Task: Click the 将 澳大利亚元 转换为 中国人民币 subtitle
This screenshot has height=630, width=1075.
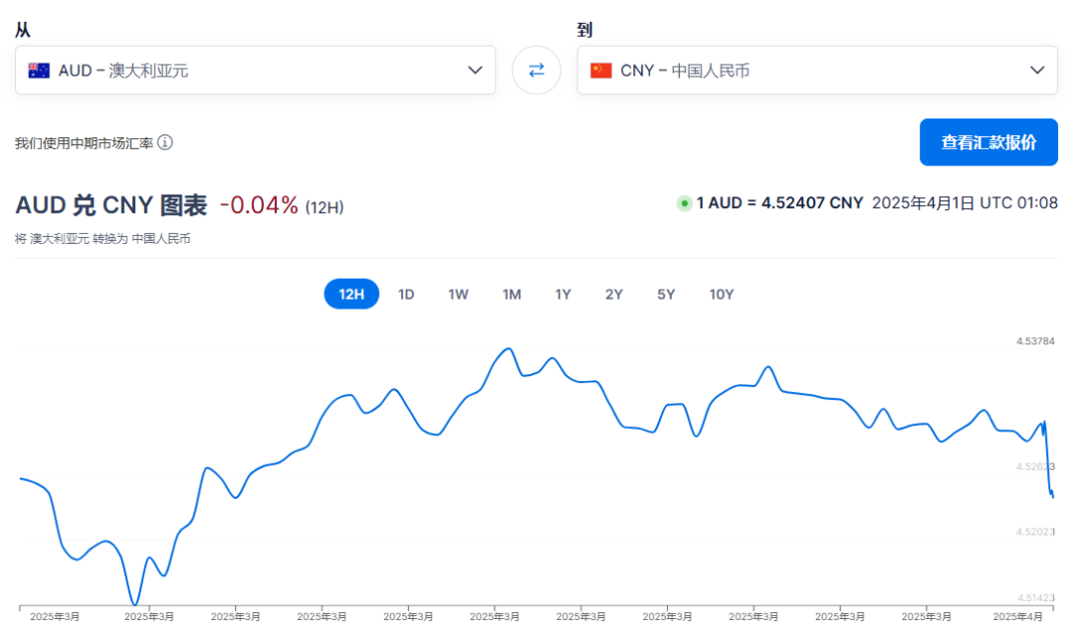Action: tap(103, 239)
